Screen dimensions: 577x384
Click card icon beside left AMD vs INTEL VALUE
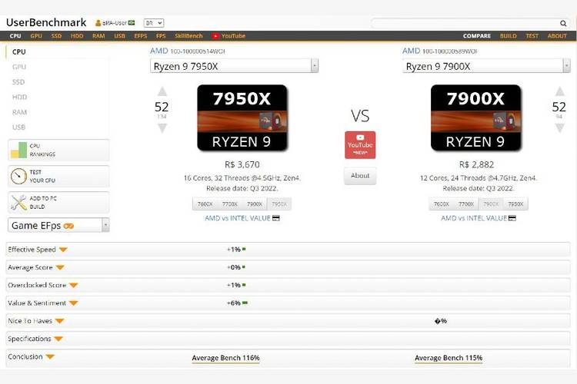[275, 218]
